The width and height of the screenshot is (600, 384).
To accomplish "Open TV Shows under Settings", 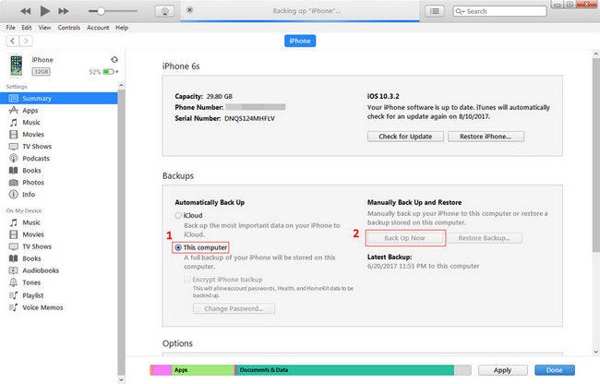I will 37,147.
